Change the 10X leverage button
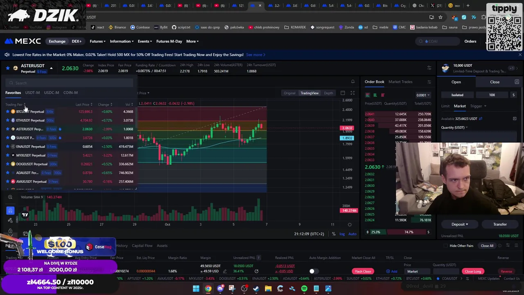This screenshot has width=524, height=295. pos(492,95)
